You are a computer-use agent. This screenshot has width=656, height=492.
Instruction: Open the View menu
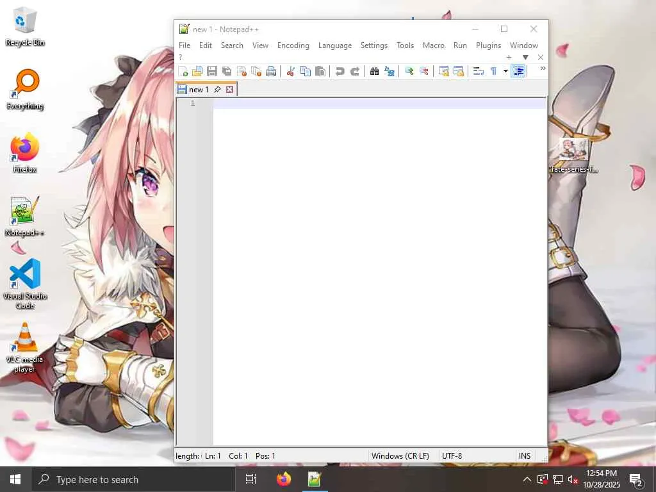pyautogui.click(x=260, y=45)
